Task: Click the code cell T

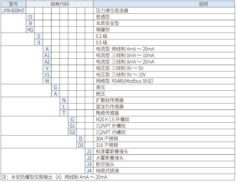Action: (64, 113)
